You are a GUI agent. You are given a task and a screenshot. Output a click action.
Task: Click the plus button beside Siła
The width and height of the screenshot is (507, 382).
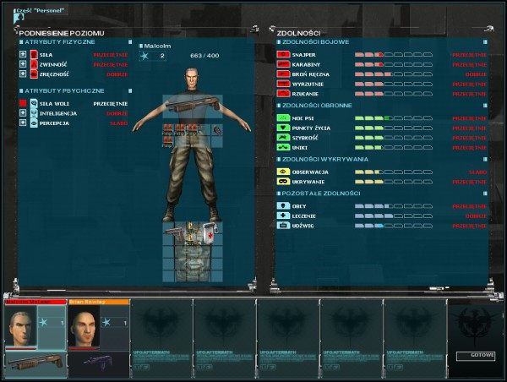(x=24, y=54)
